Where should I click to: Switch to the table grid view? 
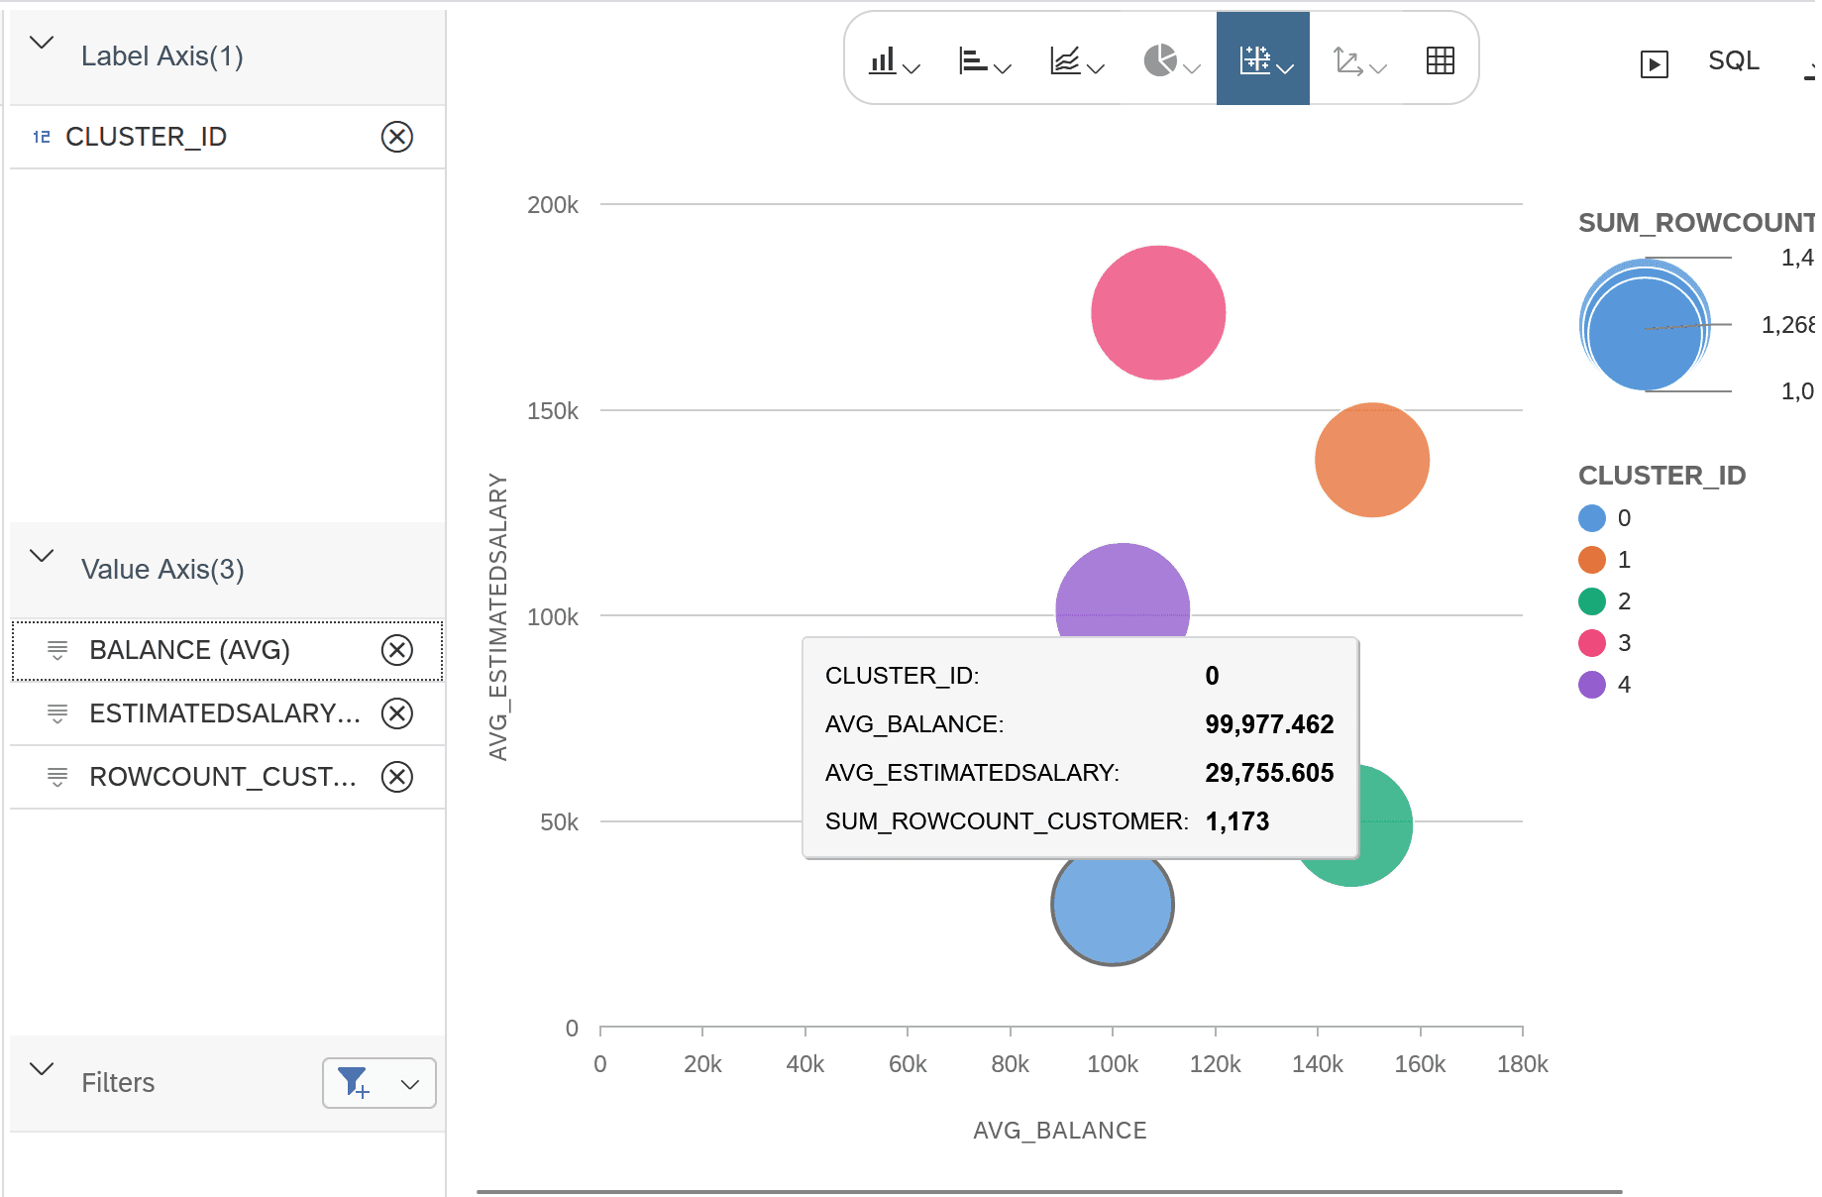click(1440, 59)
